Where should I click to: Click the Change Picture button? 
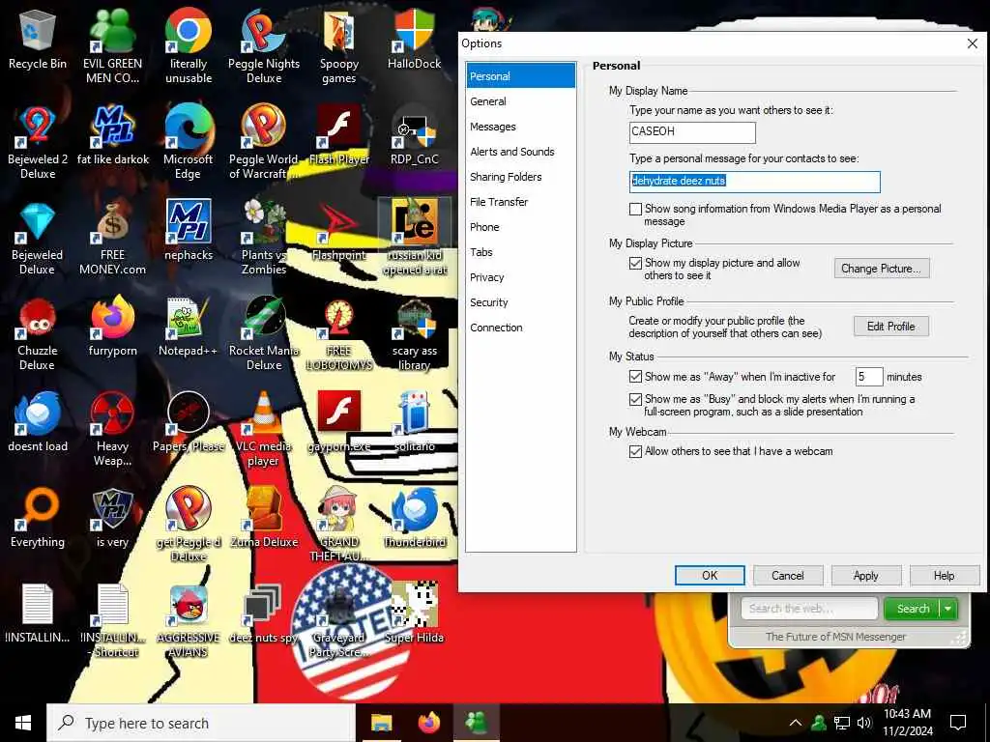[882, 269]
